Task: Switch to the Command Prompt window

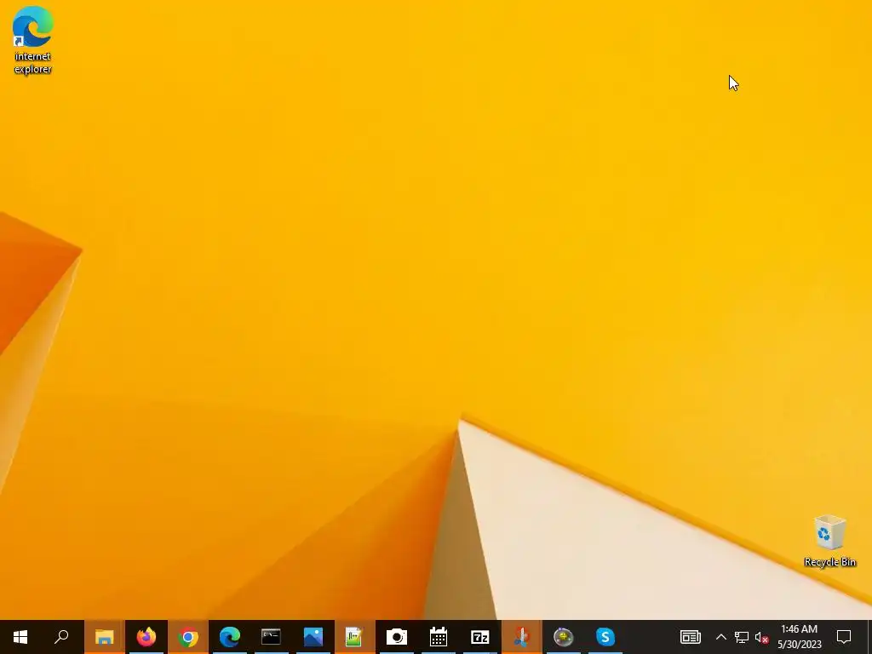Action: (272, 637)
